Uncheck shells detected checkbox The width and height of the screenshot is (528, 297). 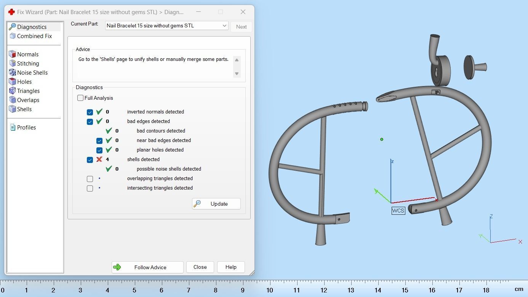[90, 160]
